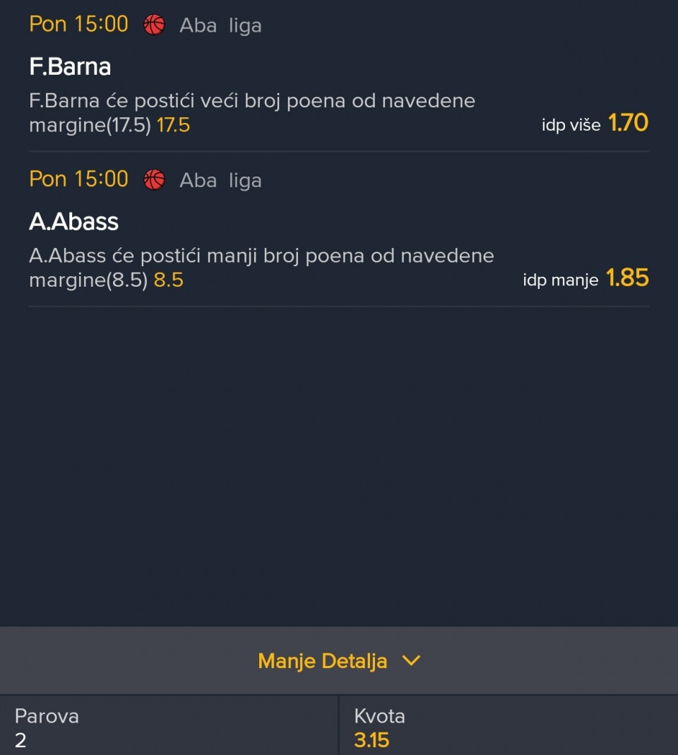Tap the total Kvota value 3.15

pos(371,740)
